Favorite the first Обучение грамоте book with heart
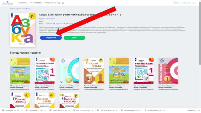 tap(12, 82)
